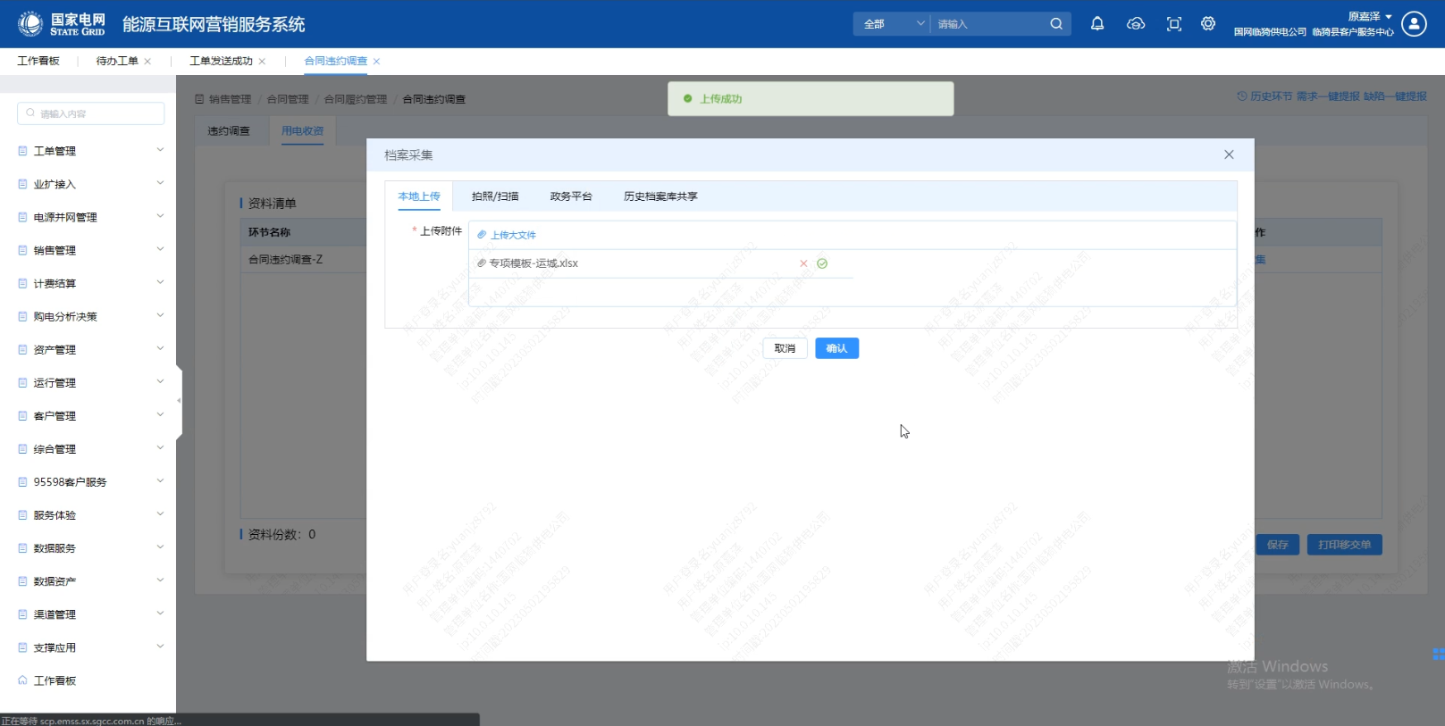Click the 取消 button
Screen dimensions: 1445x726
[x=785, y=348]
